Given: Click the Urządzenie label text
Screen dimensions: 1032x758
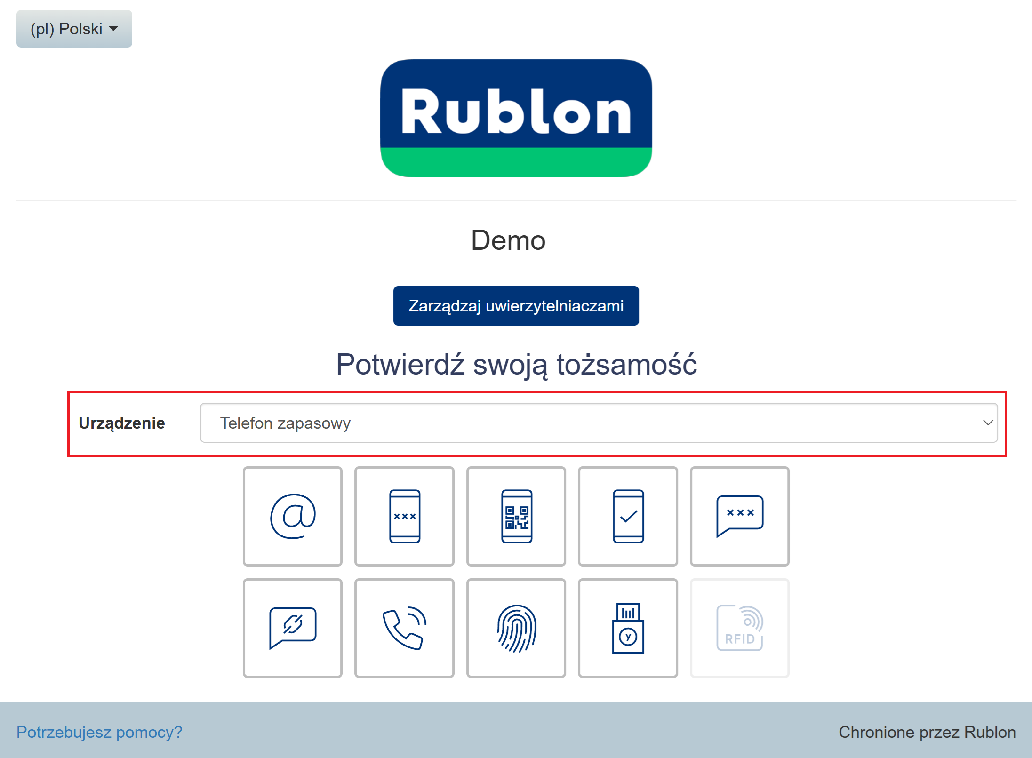Looking at the screenshot, I should pos(121,423).
